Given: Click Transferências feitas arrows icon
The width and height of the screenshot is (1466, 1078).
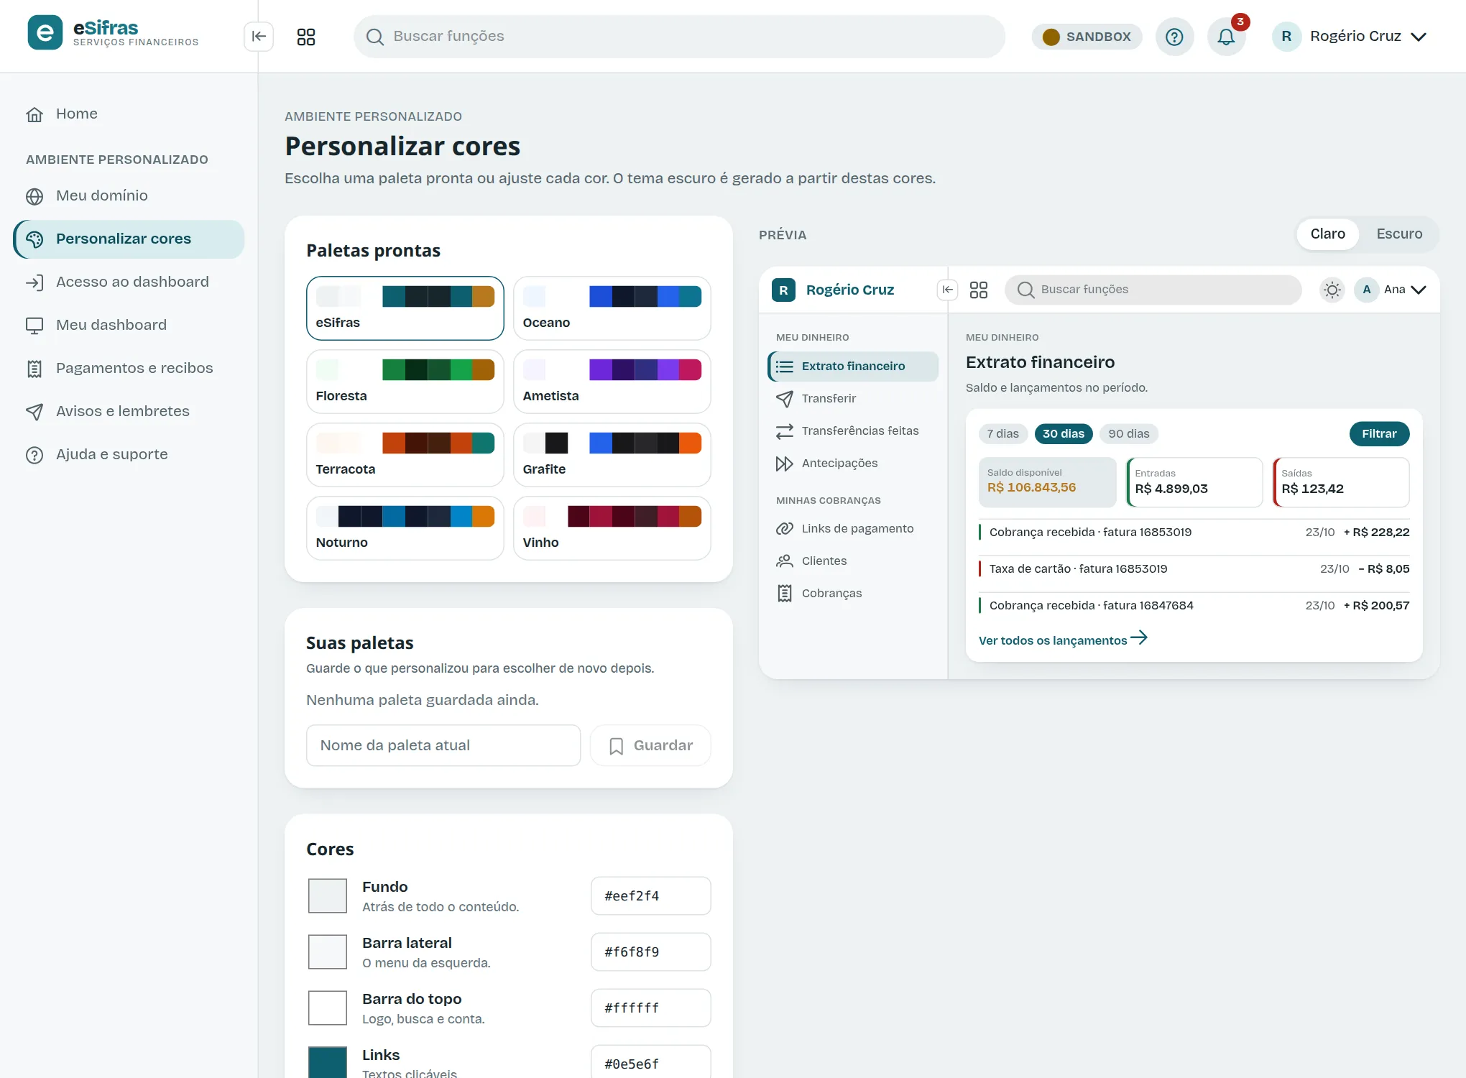Looking at the screenshot, I should click(x=785, y=431).
